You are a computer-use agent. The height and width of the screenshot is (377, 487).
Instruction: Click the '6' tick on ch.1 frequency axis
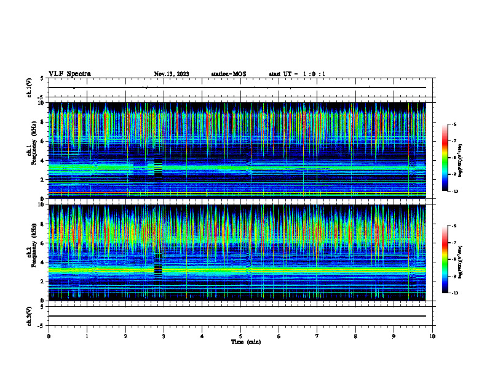point(44,141)
